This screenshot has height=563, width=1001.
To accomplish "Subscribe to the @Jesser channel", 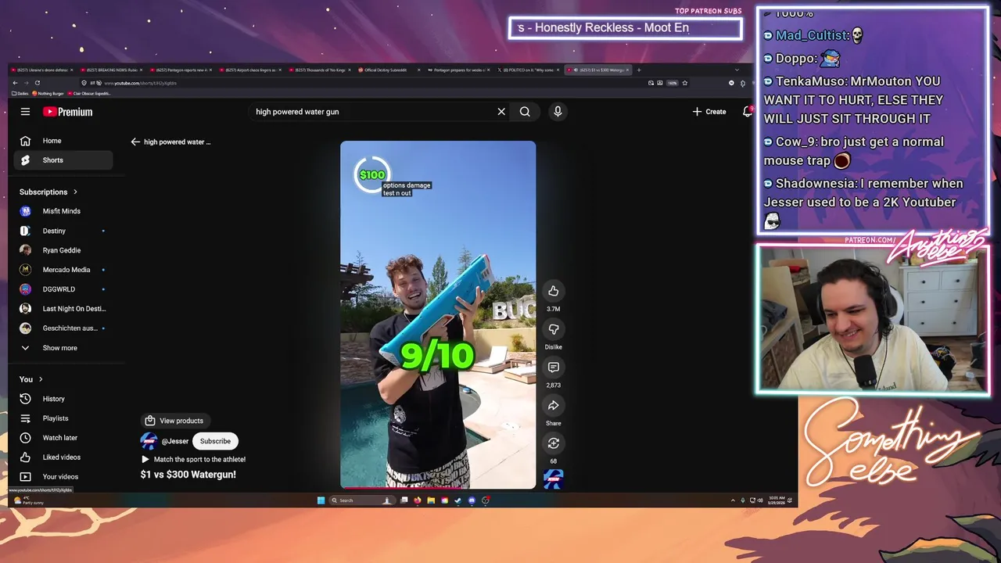I will (x=215, y=441).
